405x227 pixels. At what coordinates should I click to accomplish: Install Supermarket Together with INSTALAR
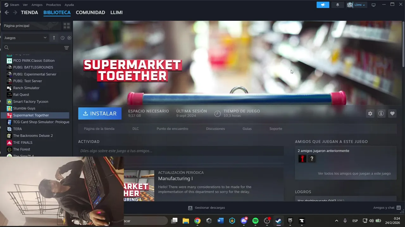pos(100,113)
